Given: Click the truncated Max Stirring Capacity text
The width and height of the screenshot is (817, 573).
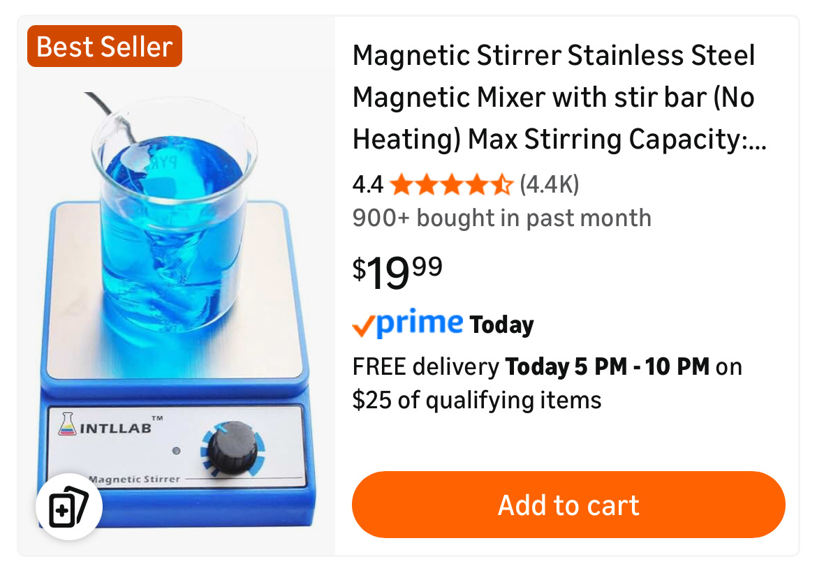Looking at the screenshot, I should (617, 140).
